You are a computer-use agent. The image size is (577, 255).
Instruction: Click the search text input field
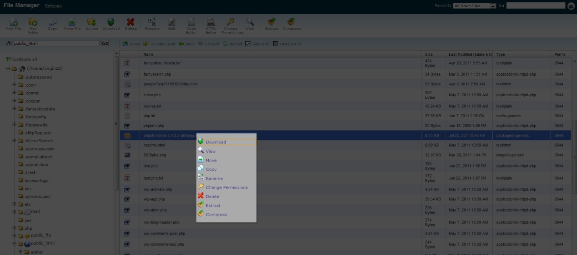point(535,6)
